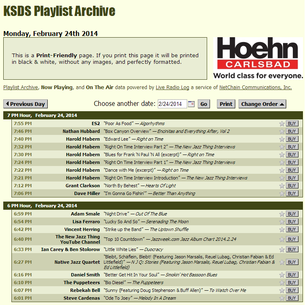The image size is (305, 305).
Task: Buy the 7:24 PM Interview Part 1
Action: (x=292, y=162)
